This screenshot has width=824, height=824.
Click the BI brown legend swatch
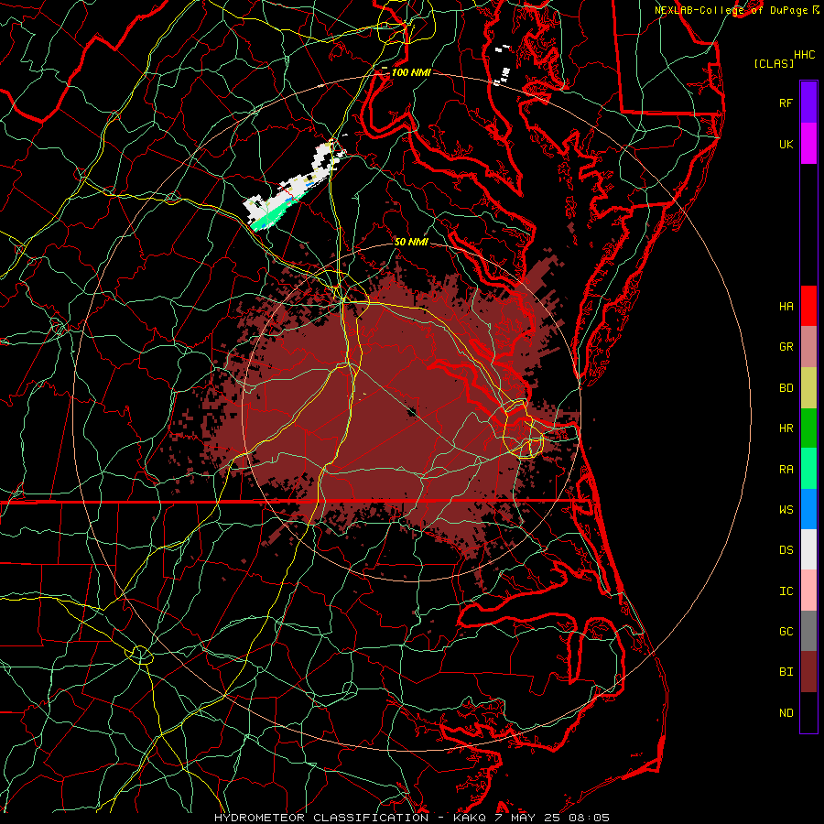(x=808, y=672)
